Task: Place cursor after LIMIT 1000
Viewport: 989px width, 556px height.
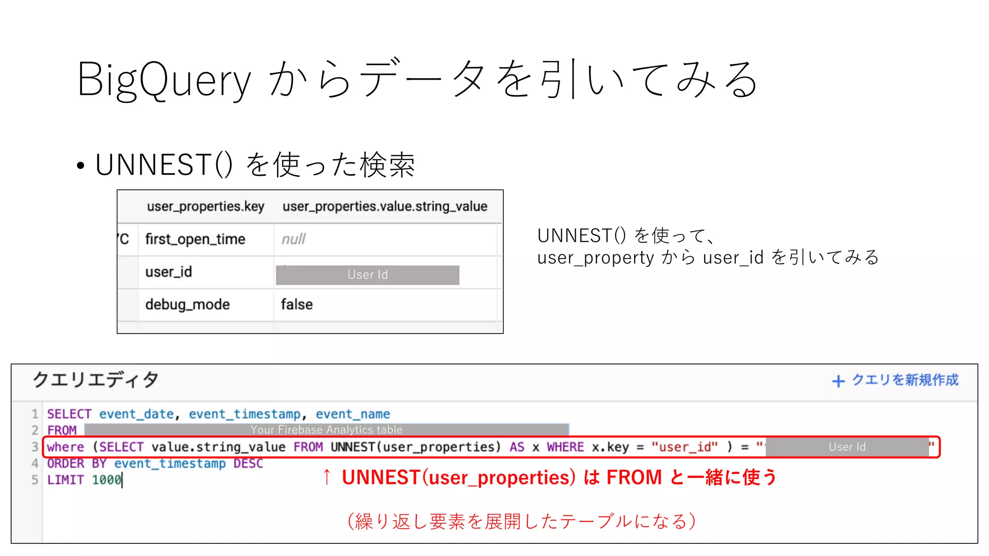Action: click(122, 480)
